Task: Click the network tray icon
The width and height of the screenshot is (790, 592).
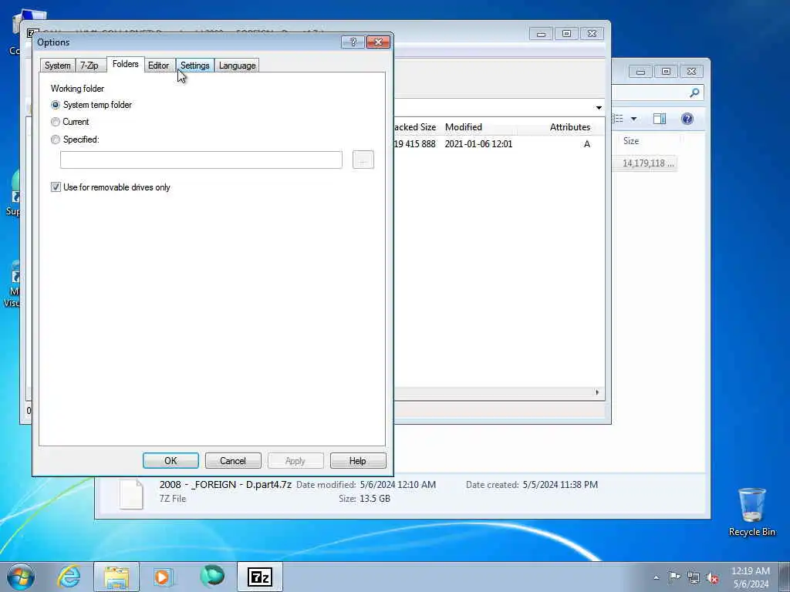Action: point(694,577)
